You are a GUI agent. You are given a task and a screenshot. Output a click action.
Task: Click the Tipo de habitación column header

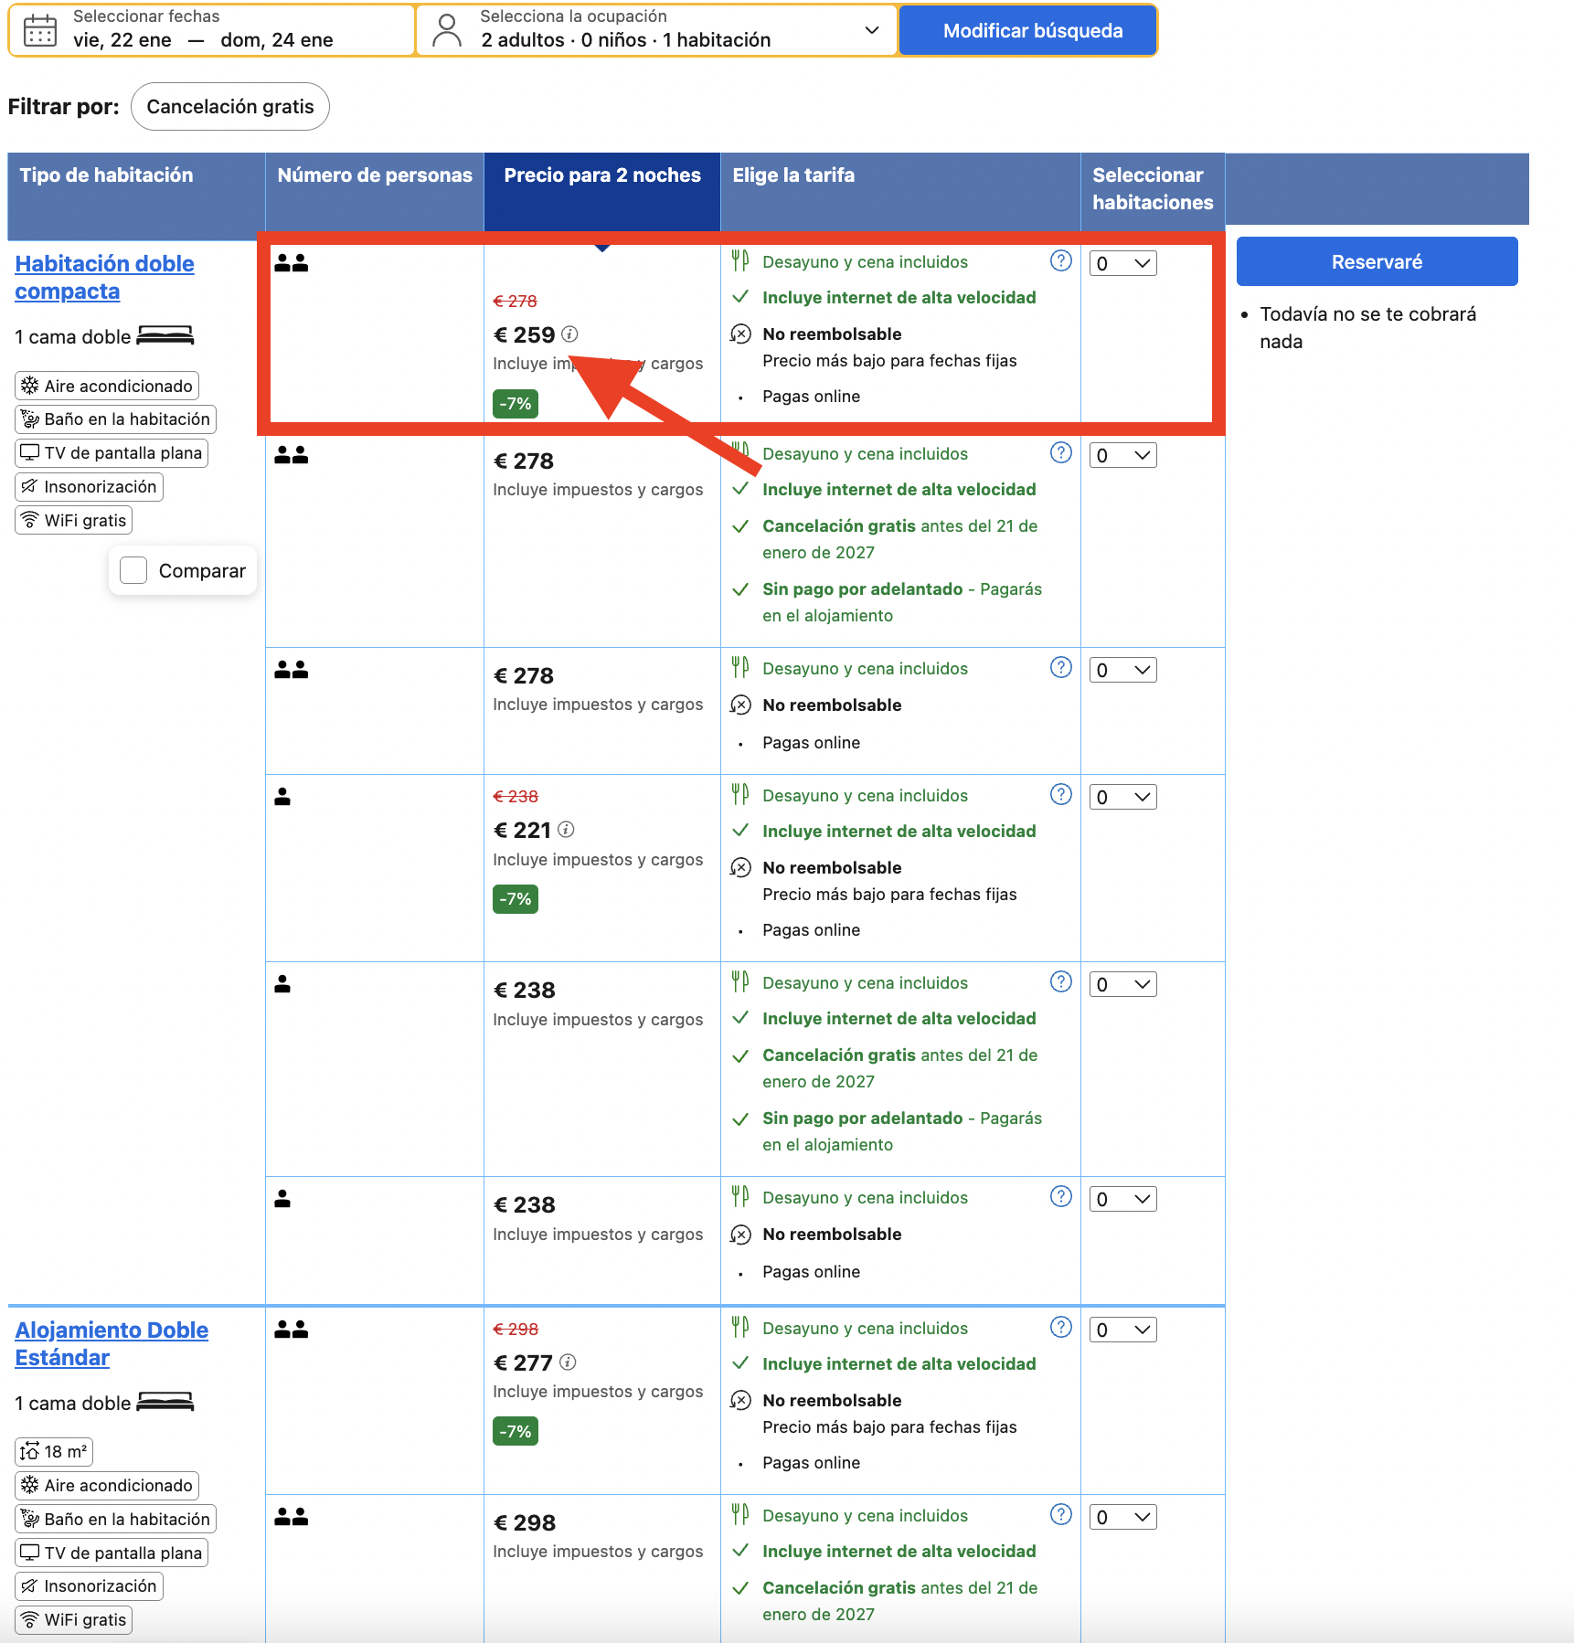coord(136,196)
